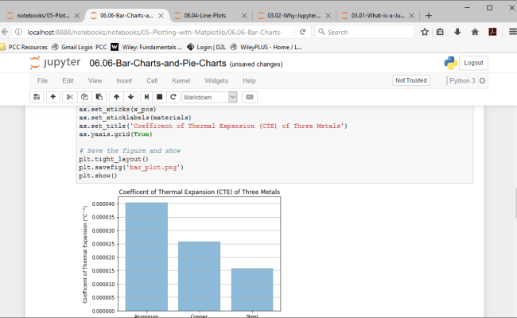Click the browser Search field
The width and height of the screenshot is (517, 318).
364,32
